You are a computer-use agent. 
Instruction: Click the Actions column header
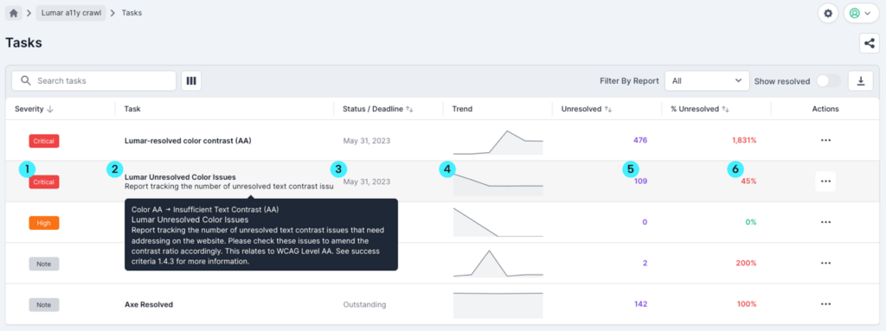(825, 109)
